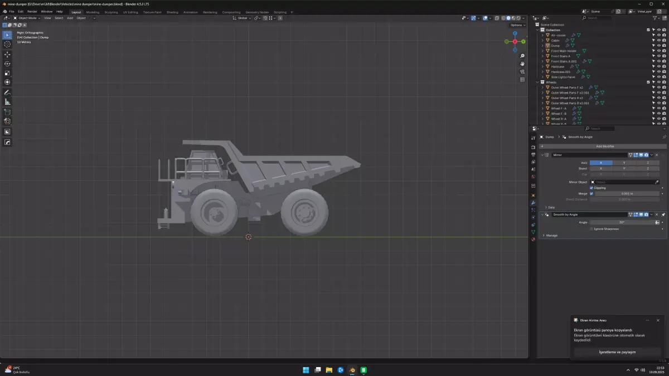Open the Render menu
The width and height of the screenshot is (669, 376).
click(x=32, y=11)
